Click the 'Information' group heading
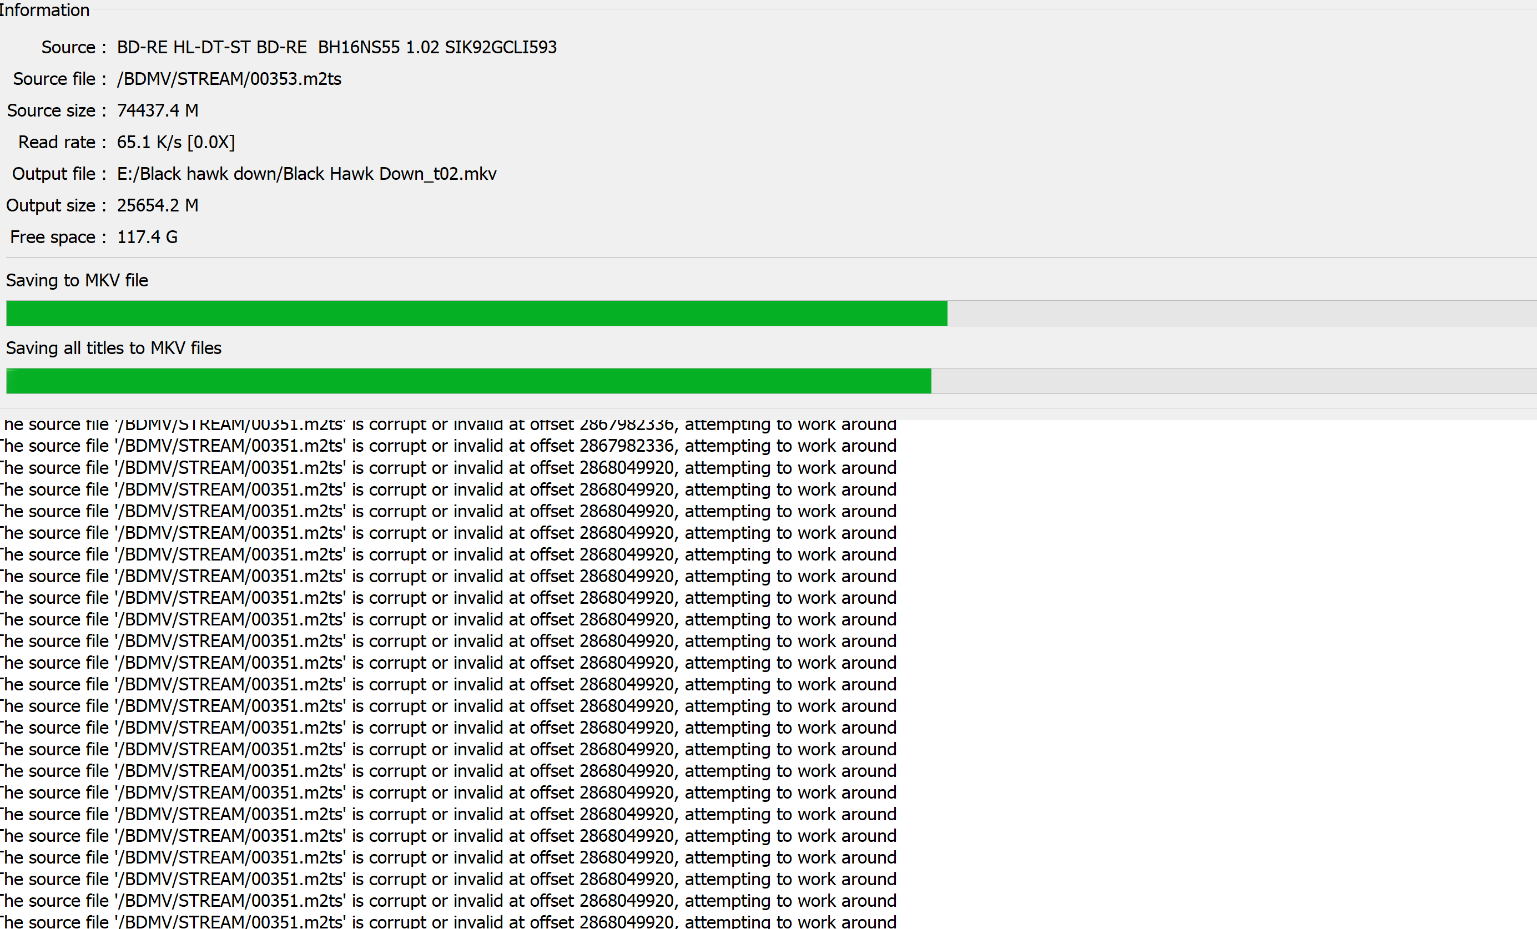This screenshot has width=1537, height=929. [44, 10]
